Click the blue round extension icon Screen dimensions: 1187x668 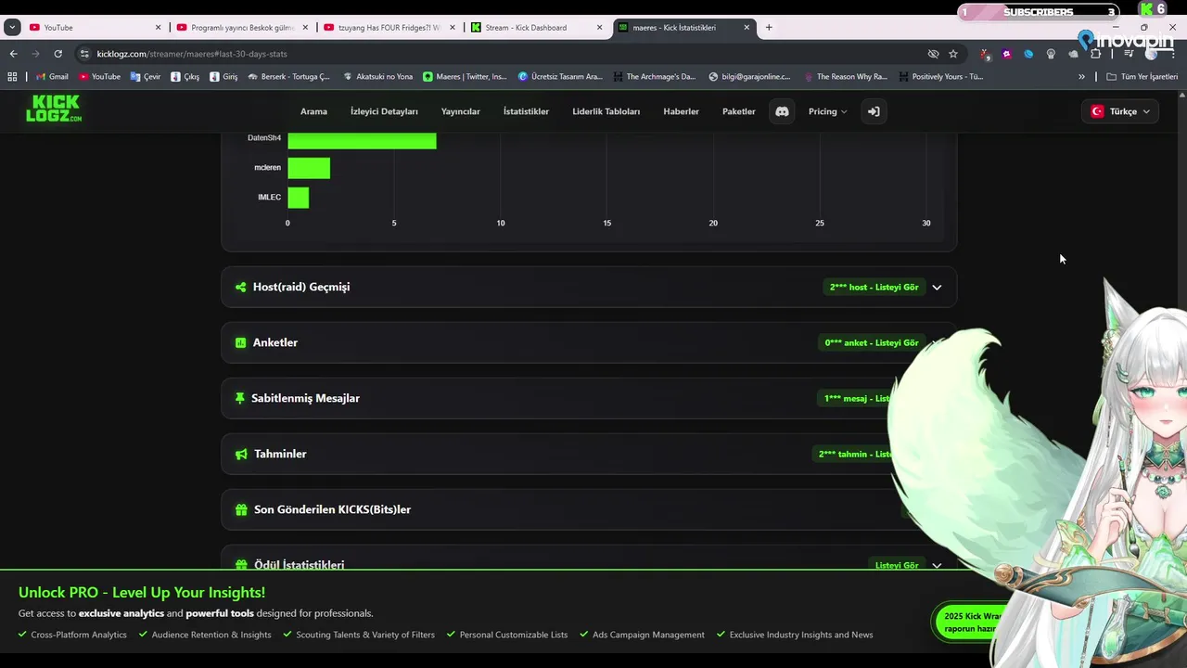tap(1028, 54)
